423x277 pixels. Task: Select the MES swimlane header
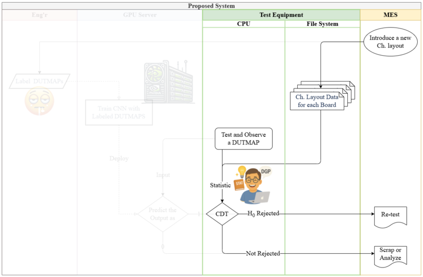click(x=390, y=15)
